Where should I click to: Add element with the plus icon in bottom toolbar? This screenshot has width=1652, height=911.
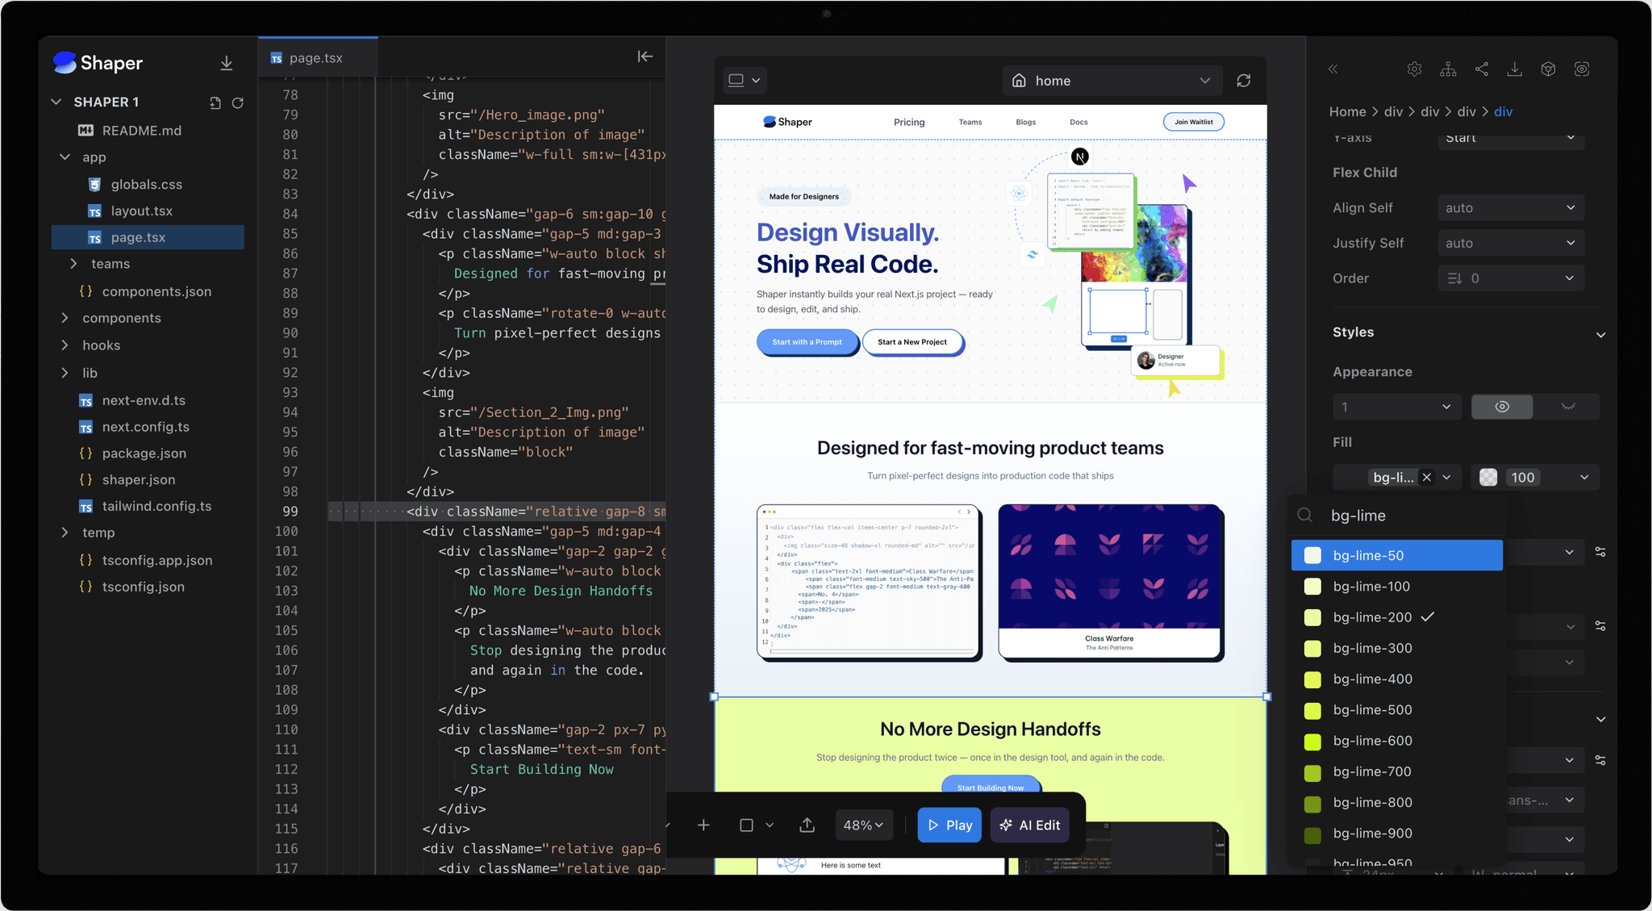click(x=703, y=825)
